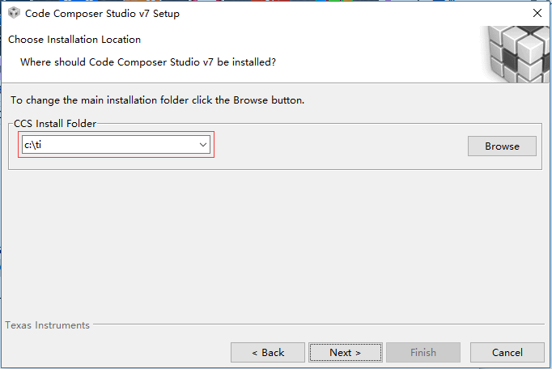Click the "Choose Installation Location" heading

74,40
